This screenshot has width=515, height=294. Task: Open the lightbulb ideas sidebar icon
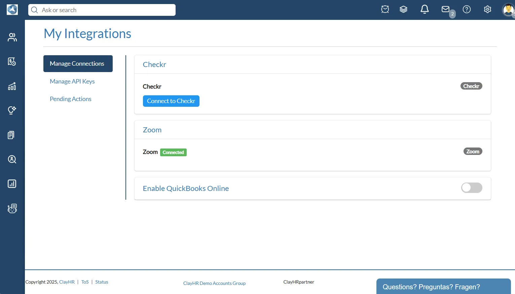coord(12,110)
